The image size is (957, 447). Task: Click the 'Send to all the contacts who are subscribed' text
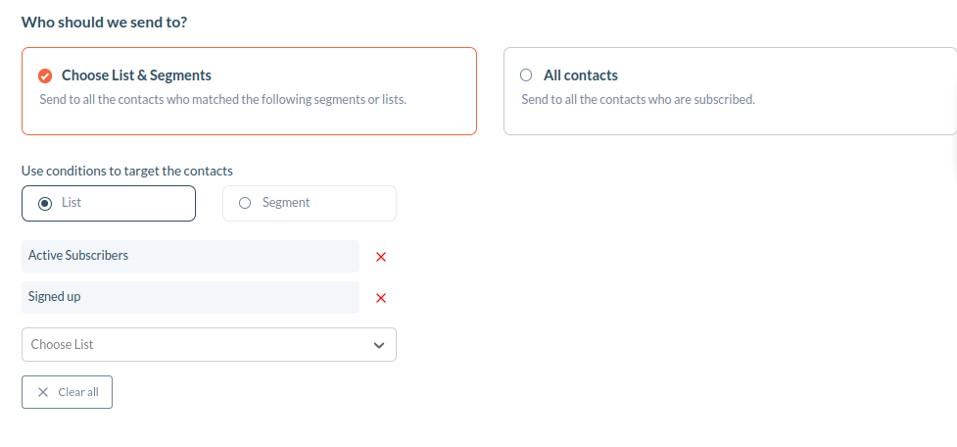tap(639, 99)
